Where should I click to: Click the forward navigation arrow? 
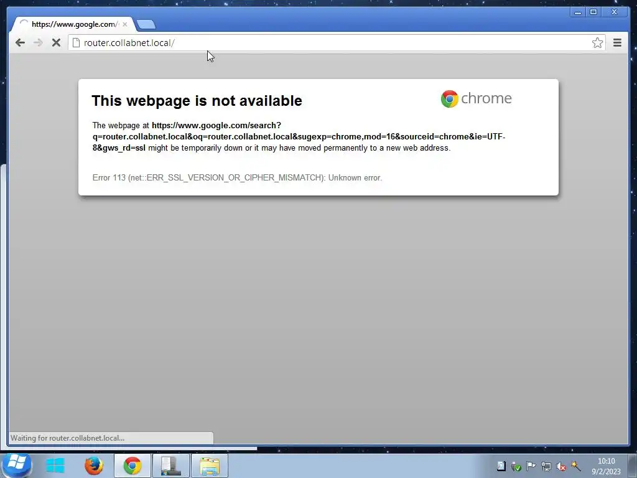click(x=38, y=43)
